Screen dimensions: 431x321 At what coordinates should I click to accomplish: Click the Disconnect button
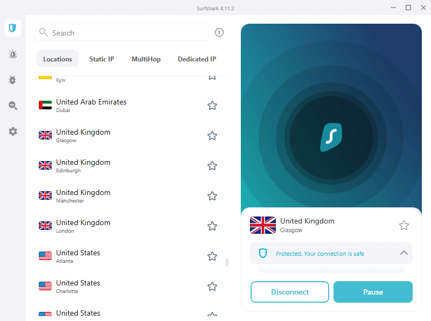(x=290, y=292)
